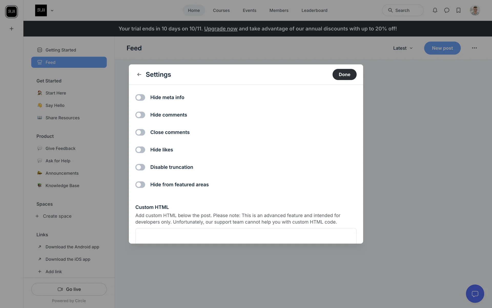The height and width of the screenshot is (308, 492).
Task: Enable the Close comments toggle
Action: 140,132
